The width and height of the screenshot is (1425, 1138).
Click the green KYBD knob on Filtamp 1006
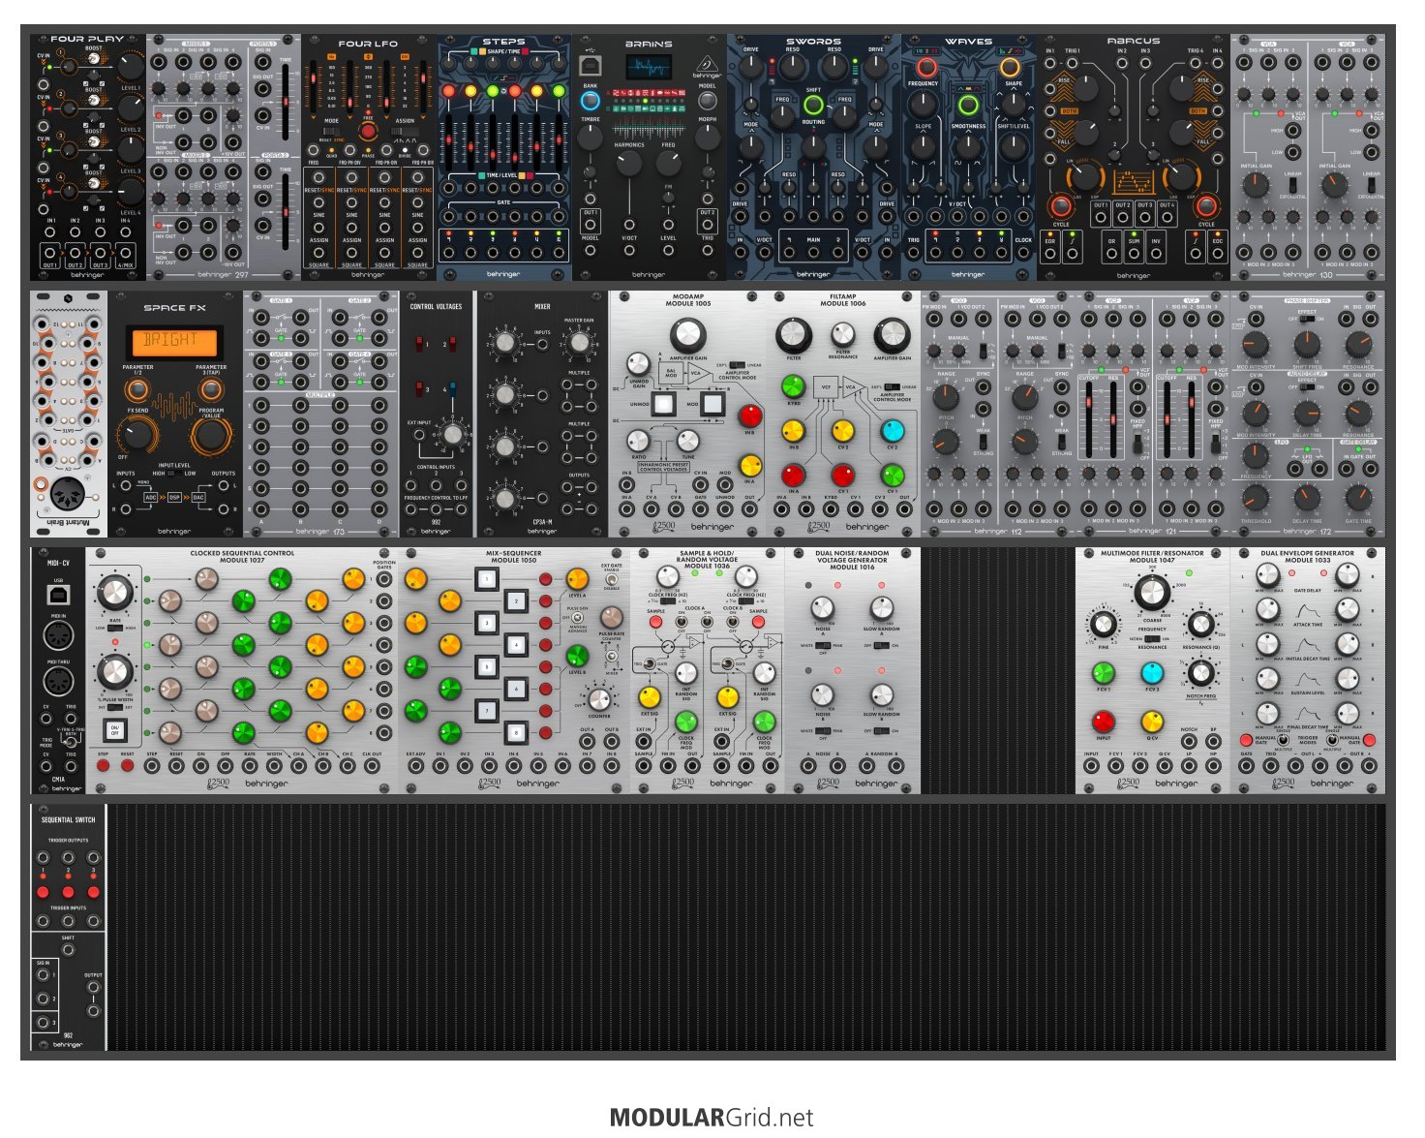coord(793,385)
